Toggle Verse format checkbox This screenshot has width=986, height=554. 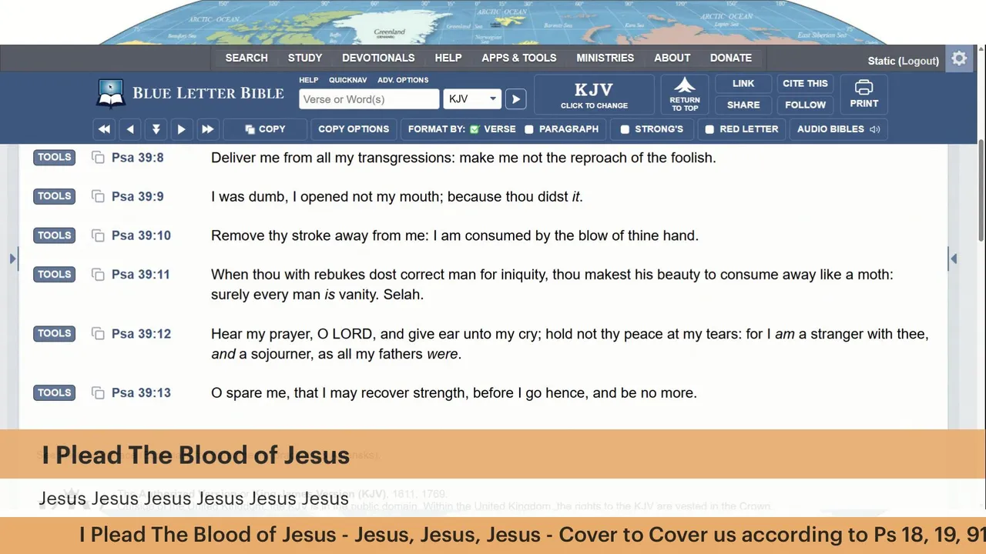click(x=475, y=129)
